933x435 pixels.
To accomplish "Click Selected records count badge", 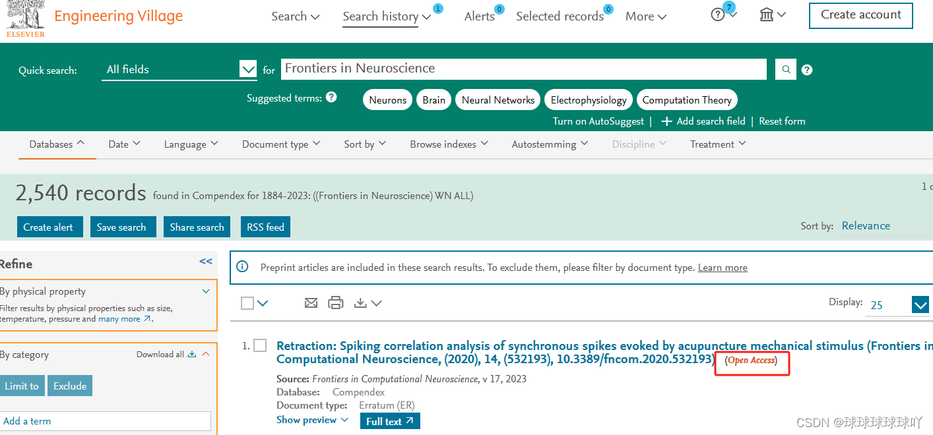I will [x=608, y=9].
